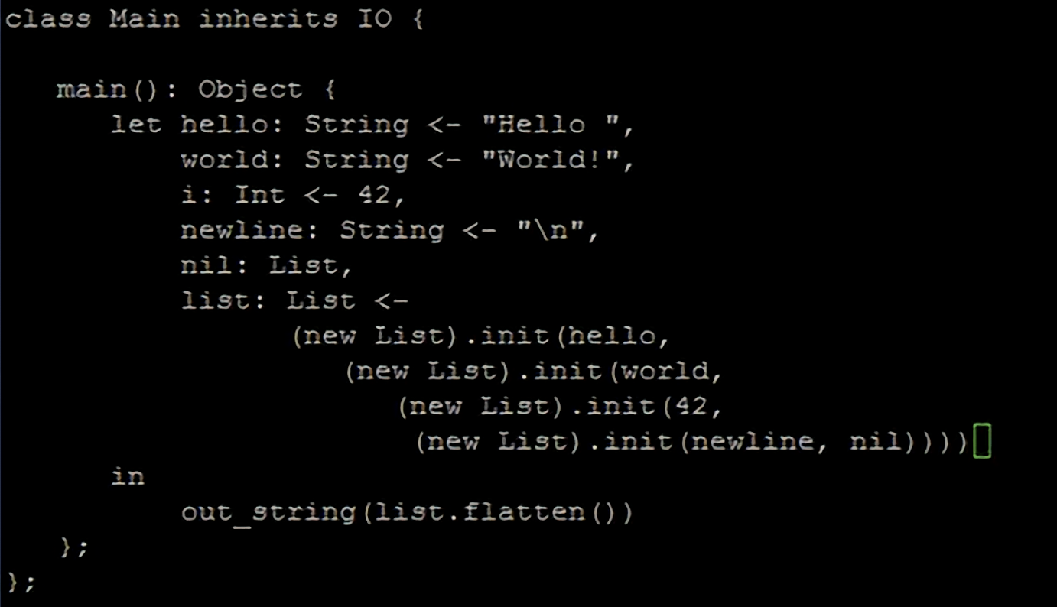1057x607 pixels.
Task: Click the 'out_string' method call
Action: click(268, 511)
